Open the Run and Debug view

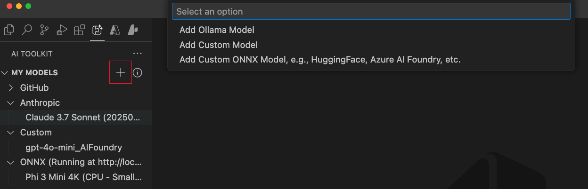(62, 31)
